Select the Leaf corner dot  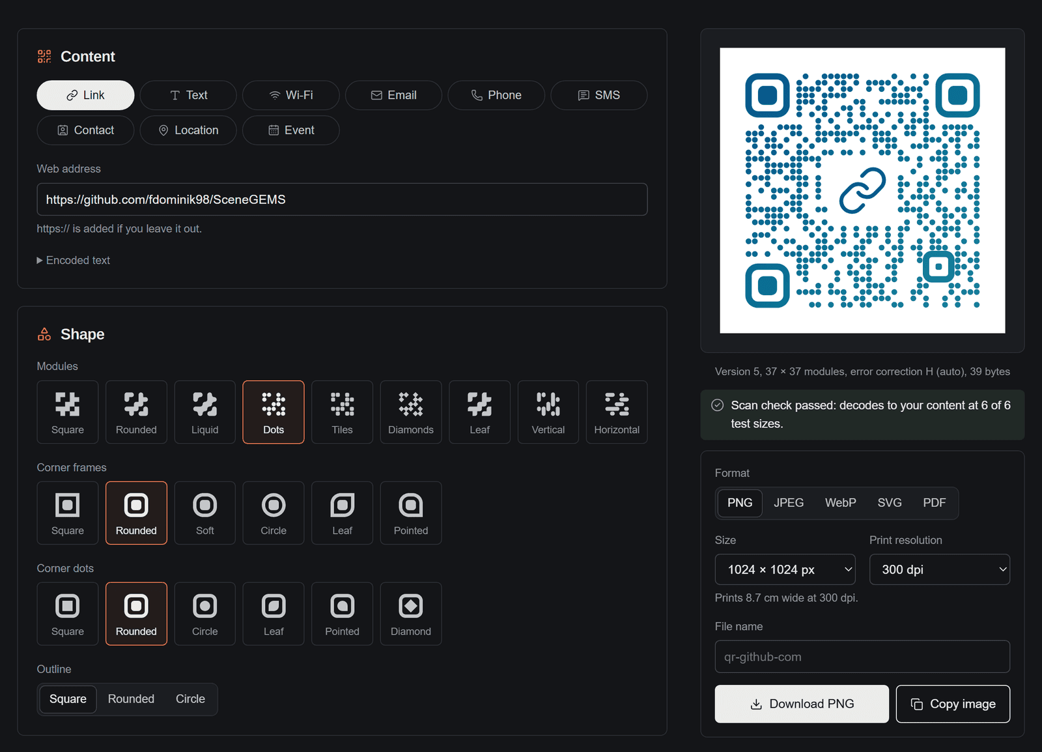274,614
